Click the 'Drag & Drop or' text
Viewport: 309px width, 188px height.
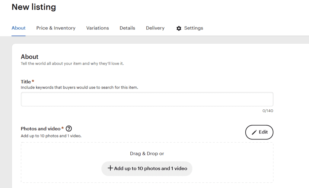147,154
